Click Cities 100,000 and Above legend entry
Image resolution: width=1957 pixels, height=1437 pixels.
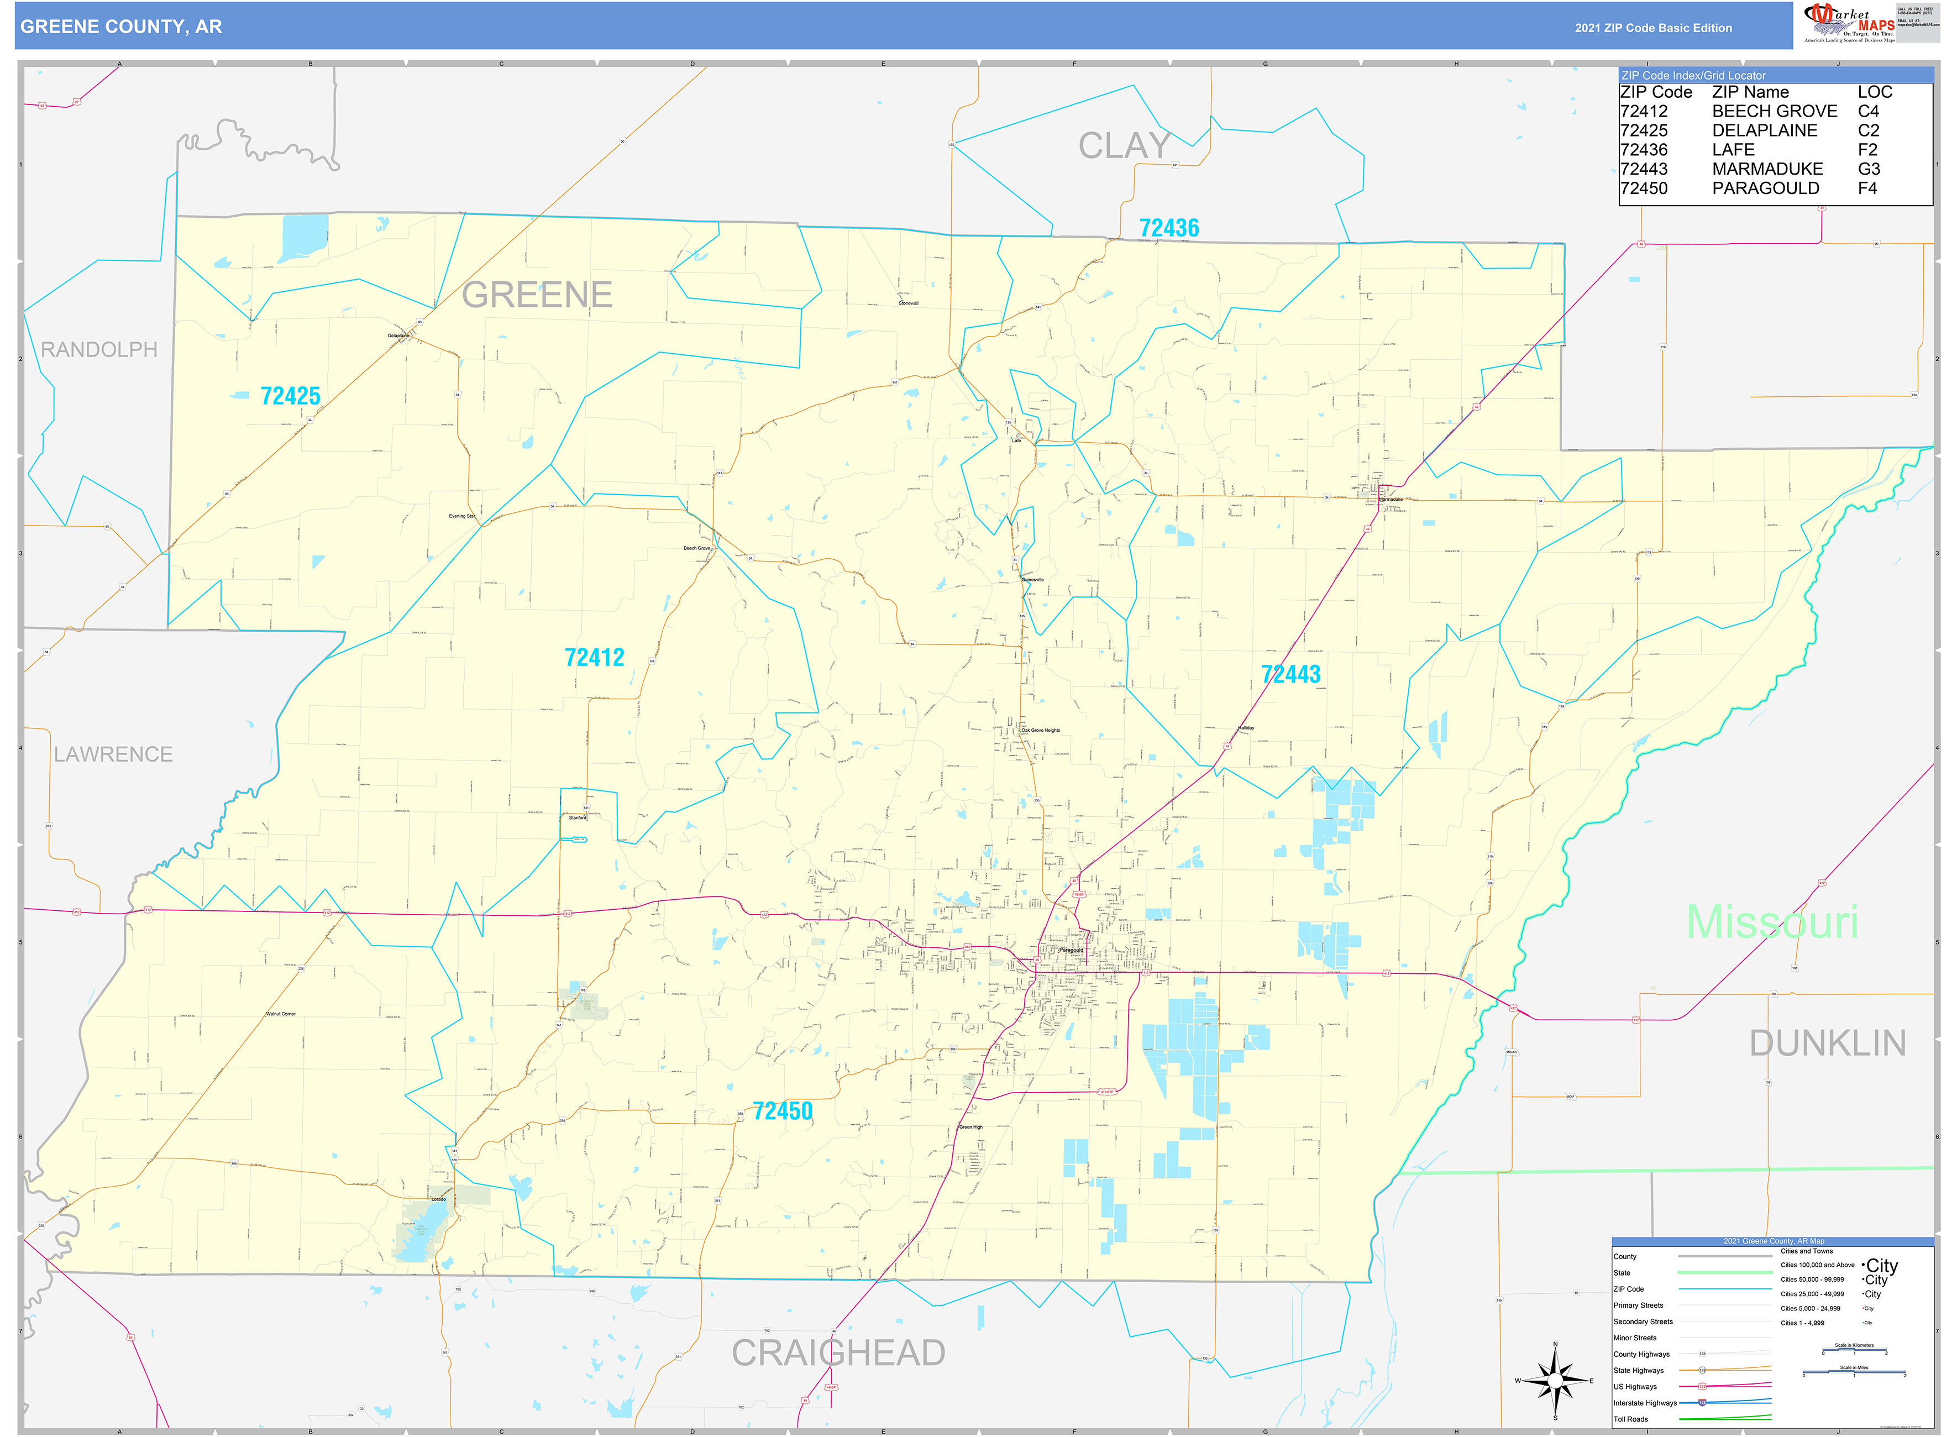point(1817,1265)
